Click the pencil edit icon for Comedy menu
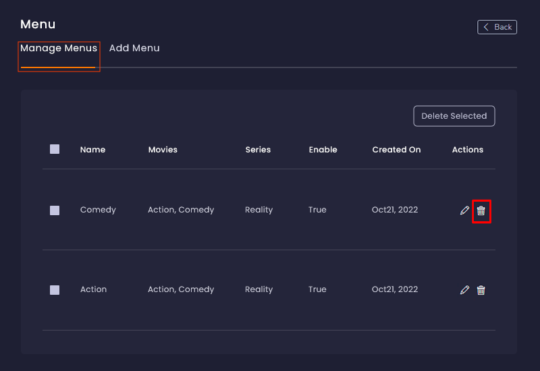This screenshot has height=371, width=540. click(464, 210)
